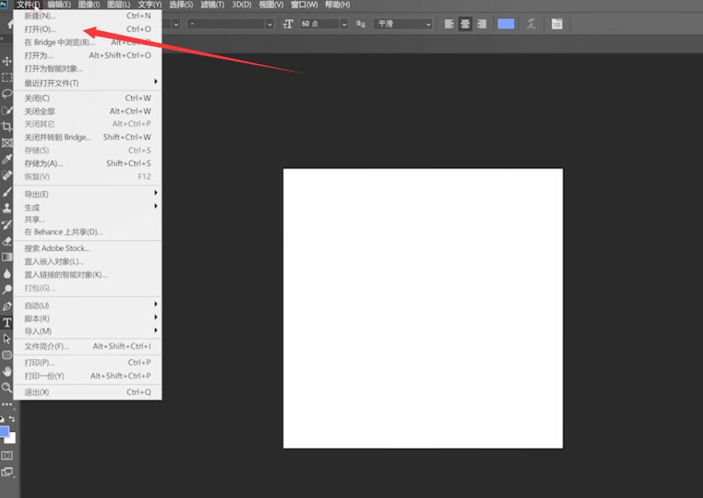Expand the 导入(M) submenu
Screen dimensions: 703x498
point(87,331)
